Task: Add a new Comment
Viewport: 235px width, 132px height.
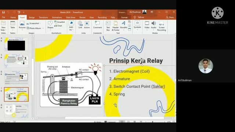Action: pyautogui.click(x=97, y=25)
